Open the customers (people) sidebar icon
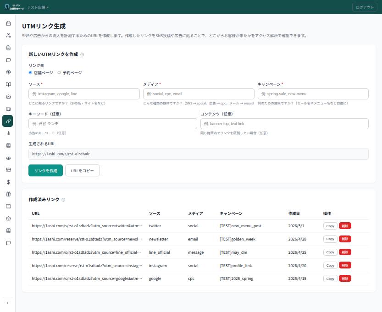Image resolution: width=382 pixels, height=312 pixels. coord(8,36)
